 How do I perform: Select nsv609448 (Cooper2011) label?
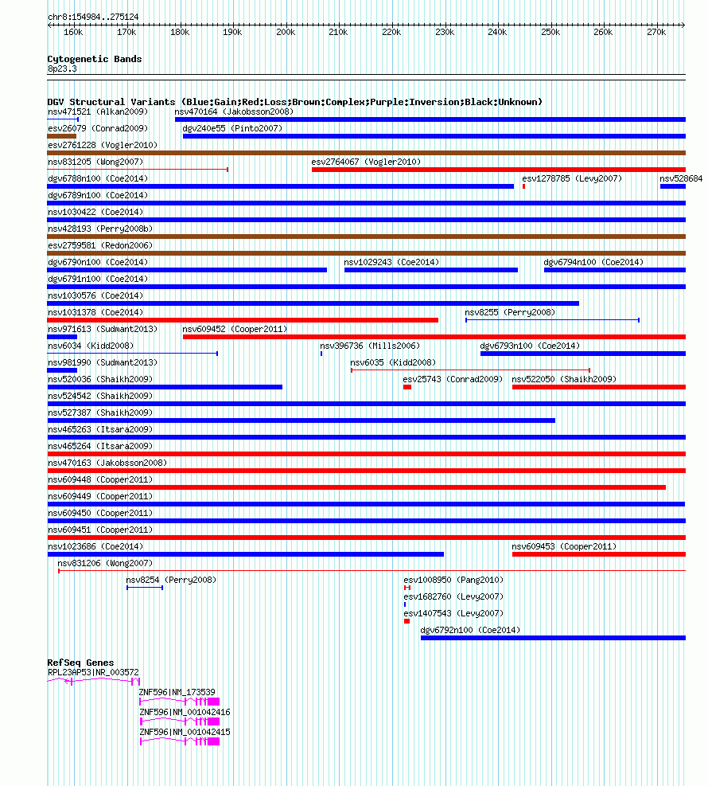100,479
